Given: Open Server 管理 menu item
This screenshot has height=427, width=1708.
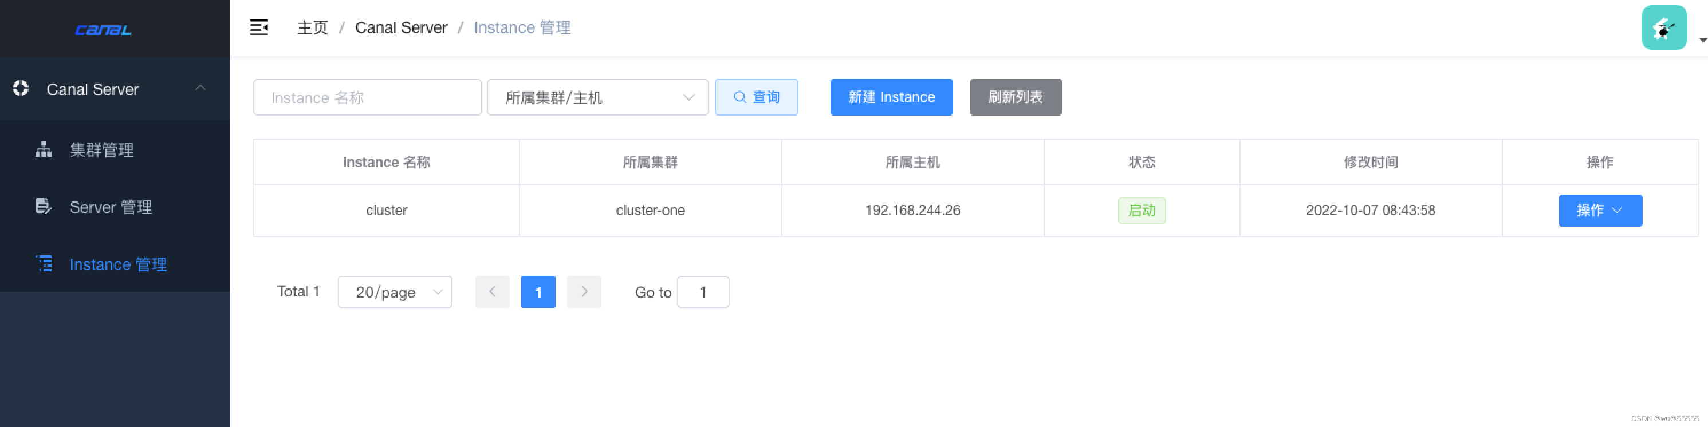Looking at the screenshot, I should tap(115, 207).
